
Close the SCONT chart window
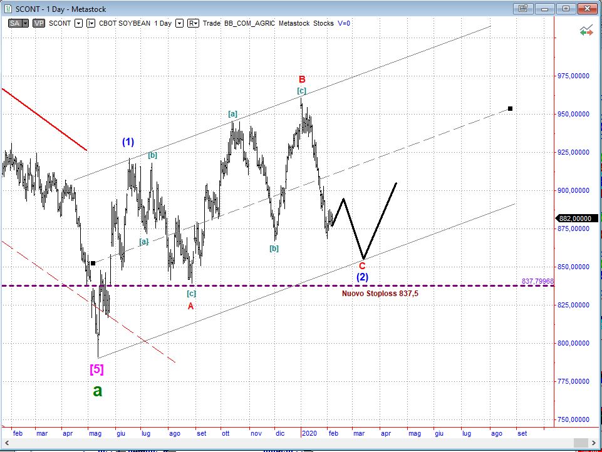[588, 8]
